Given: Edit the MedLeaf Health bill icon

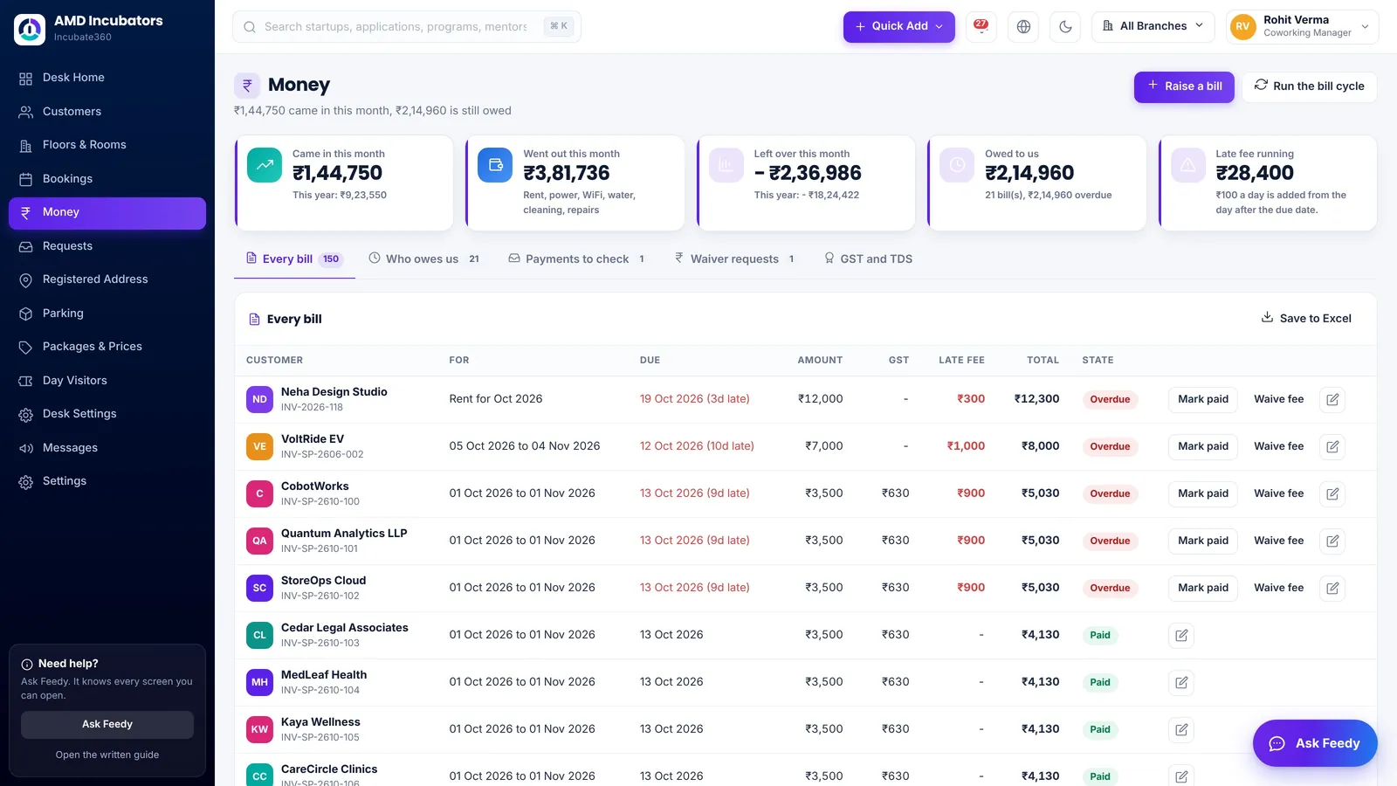Looking at the screenshot, I should 1181,683.
